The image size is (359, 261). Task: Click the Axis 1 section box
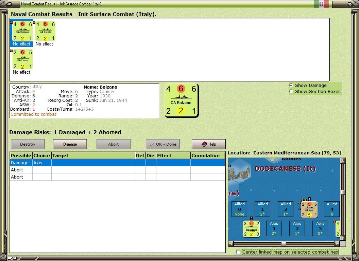pos(274,228)
